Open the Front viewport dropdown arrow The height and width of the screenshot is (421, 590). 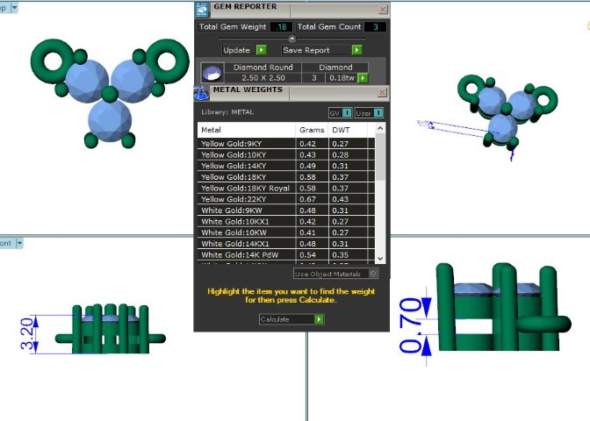19,243
